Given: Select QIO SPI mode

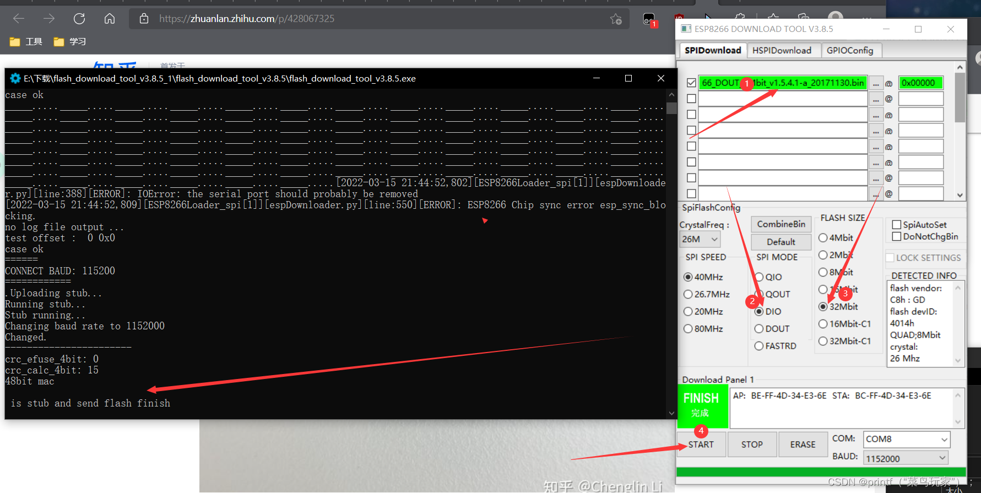Looking at the screenshot, I should (x=759, y=277).
